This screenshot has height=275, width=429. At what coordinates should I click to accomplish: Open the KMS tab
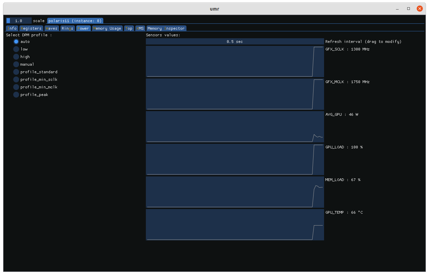point(140,28)
